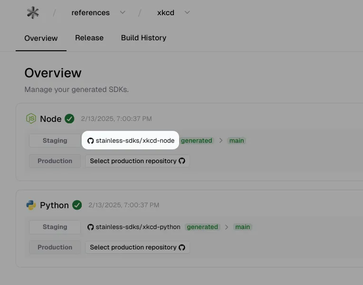The width and height of the screenshot is (363, 285).
Task: Click the Stainless asterisk logo
Action: 33,13
